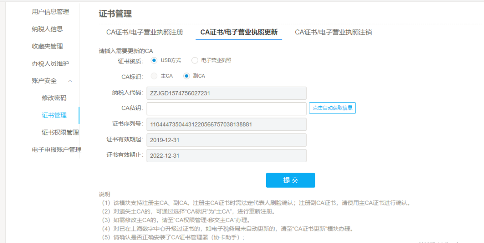Open 证书权限管理 submenu item
Screen dimensions: 484x243
(60, 133)
